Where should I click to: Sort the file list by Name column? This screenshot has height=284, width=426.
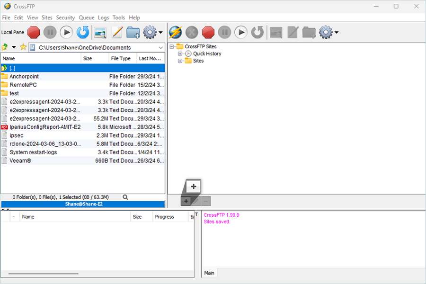click(41, 58)
